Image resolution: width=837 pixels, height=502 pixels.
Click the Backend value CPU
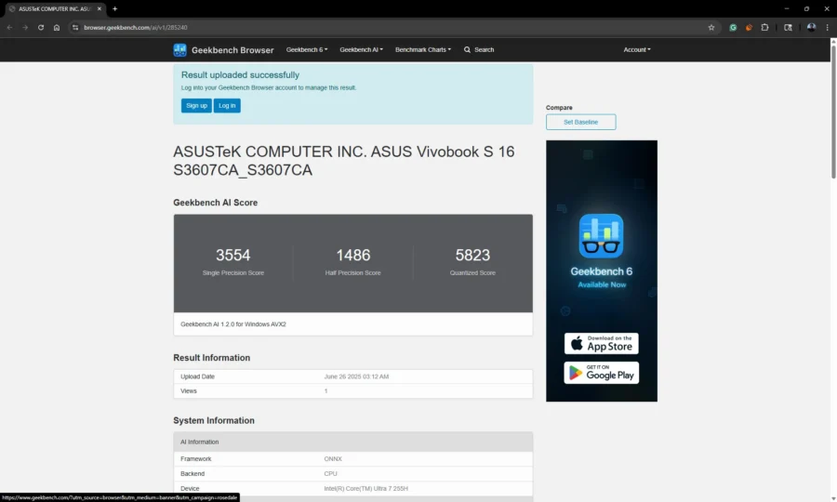tap(330, 474)
